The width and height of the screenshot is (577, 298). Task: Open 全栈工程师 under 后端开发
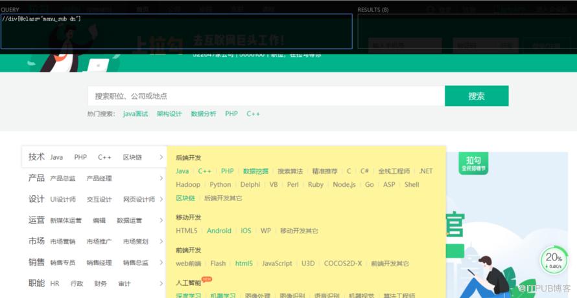pos(394,171)
